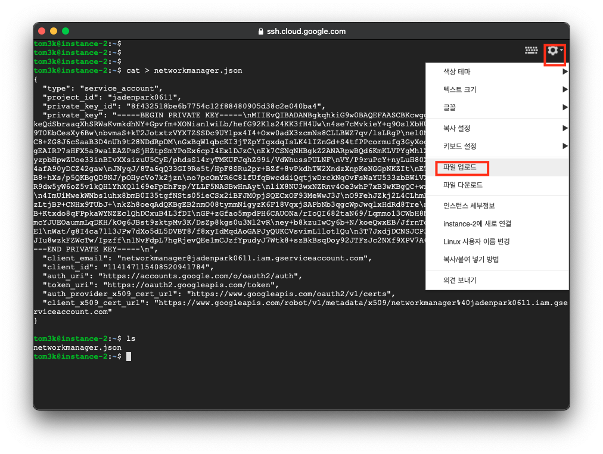
Task: Click the "client_email" line
Action: (207, 258)
